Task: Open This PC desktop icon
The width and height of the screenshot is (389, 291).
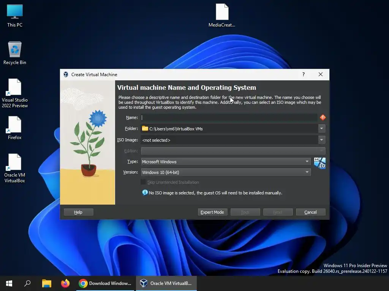Action: point(15,16)
